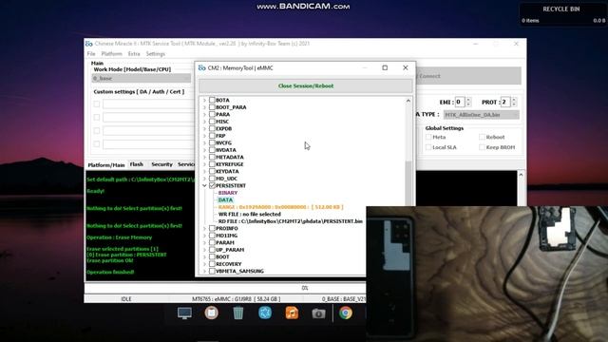The width and height of the screenshot is (608, 342).
Task: Click the partition list scrollbar thumb
Action: pyautogui.click(x=408, y=182)
